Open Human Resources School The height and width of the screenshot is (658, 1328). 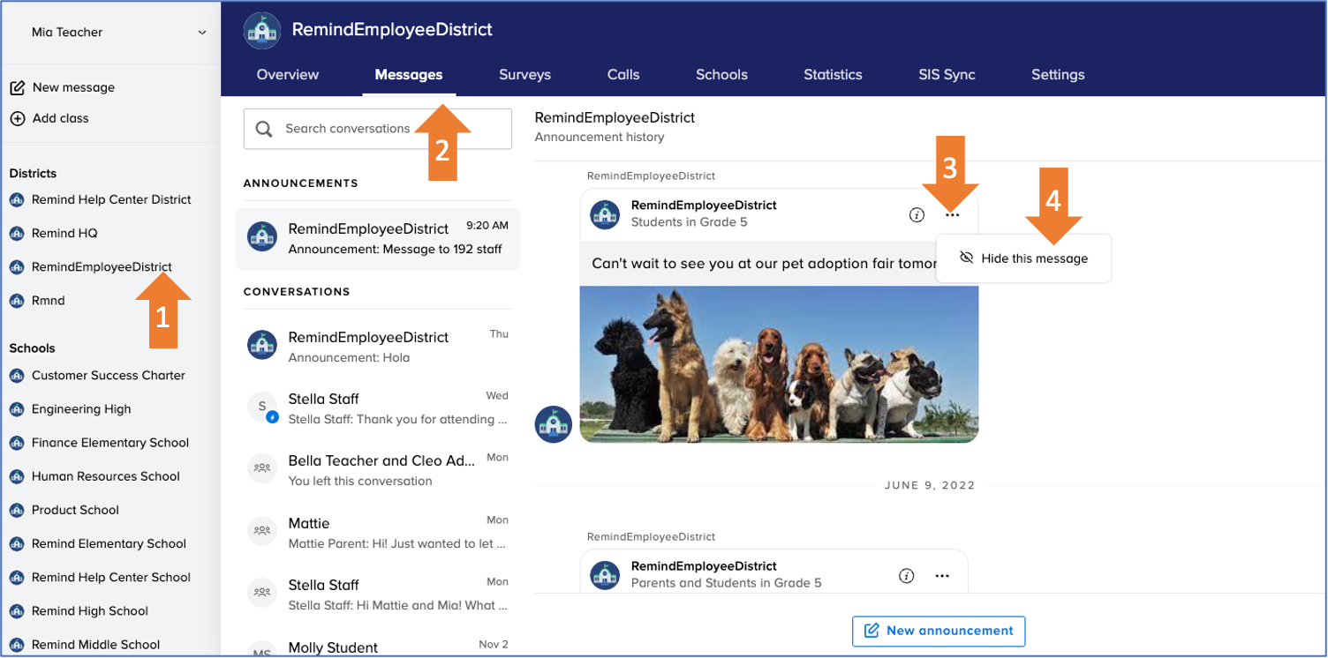click(x=106, y=476)
